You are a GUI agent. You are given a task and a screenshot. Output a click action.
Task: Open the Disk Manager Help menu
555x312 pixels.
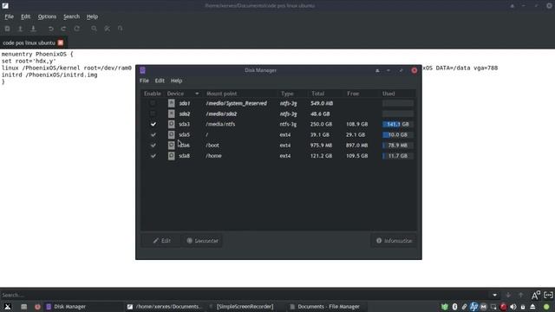[x=176, y=81]
